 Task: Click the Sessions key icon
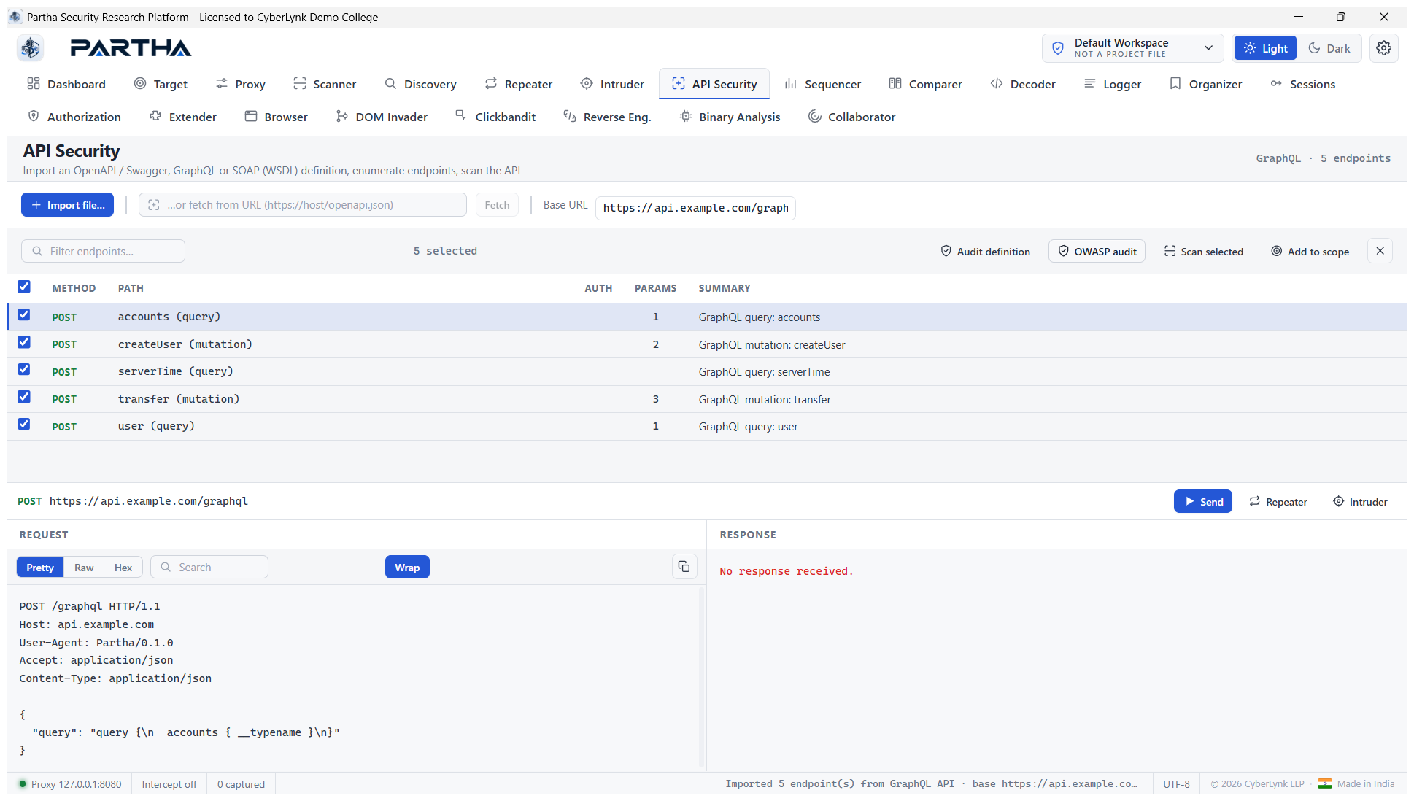pyautogui.click(x=1276, y=84)
